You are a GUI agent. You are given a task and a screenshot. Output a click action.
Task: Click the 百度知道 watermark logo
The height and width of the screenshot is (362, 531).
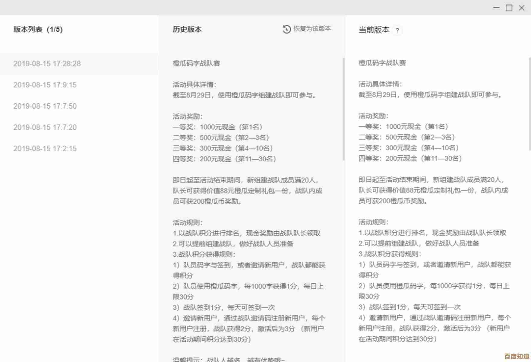(517, 356)
